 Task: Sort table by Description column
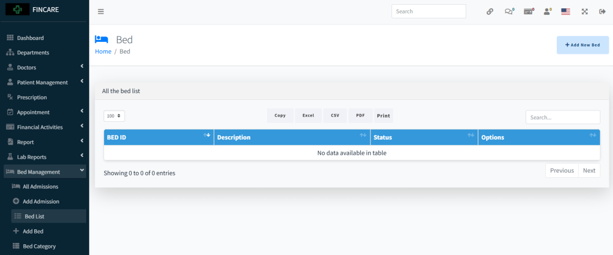292,137
